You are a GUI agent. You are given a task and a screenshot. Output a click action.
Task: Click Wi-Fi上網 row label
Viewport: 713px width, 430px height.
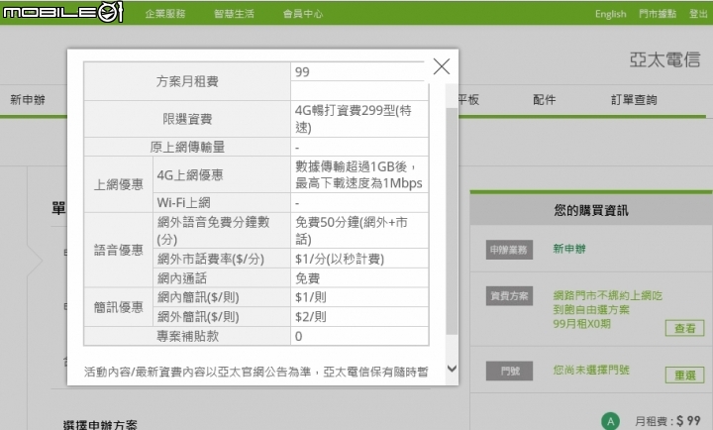(x=222, y=202)
